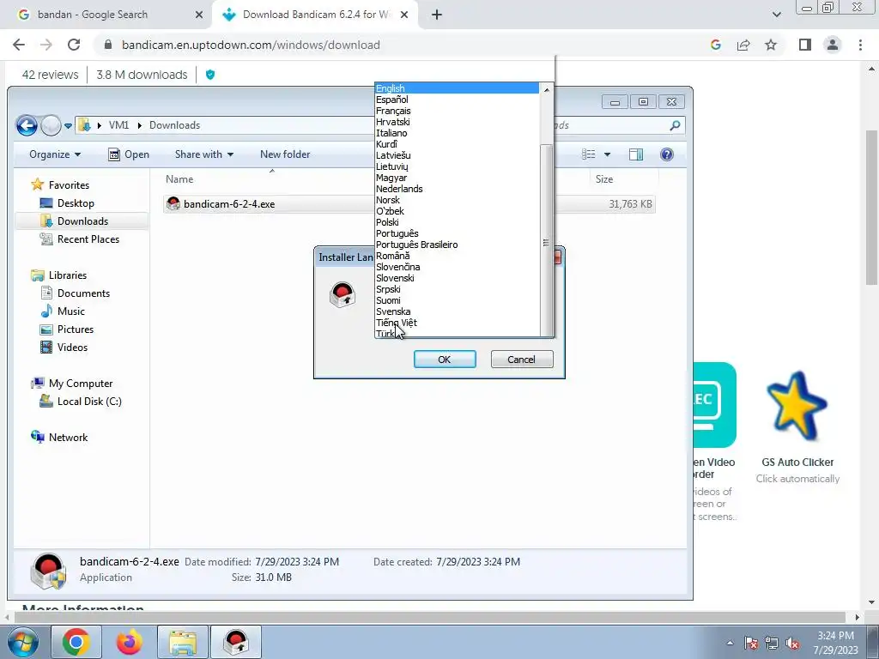Click OK in Installer Language dialog
Viewport: 879px width, 659px height.
[445, 360]
